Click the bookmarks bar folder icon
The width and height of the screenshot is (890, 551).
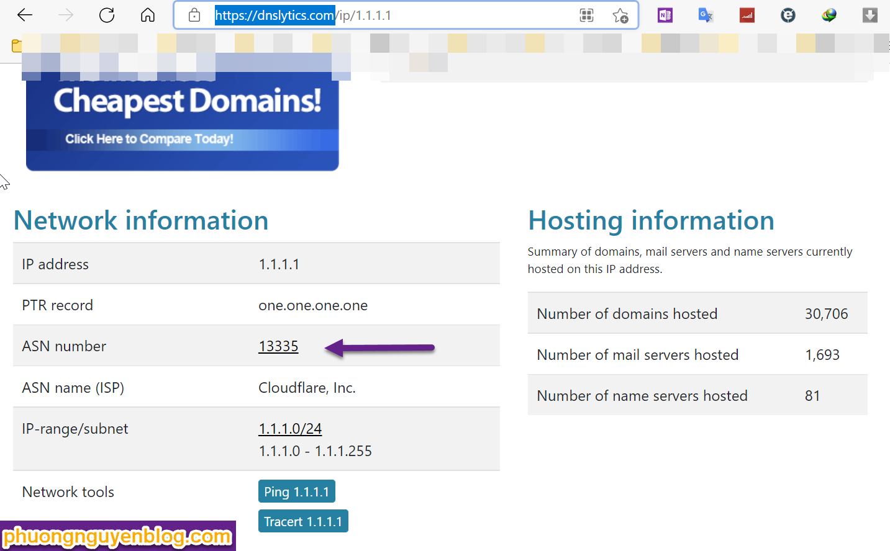pyautogui.click(x=17, y=45)
